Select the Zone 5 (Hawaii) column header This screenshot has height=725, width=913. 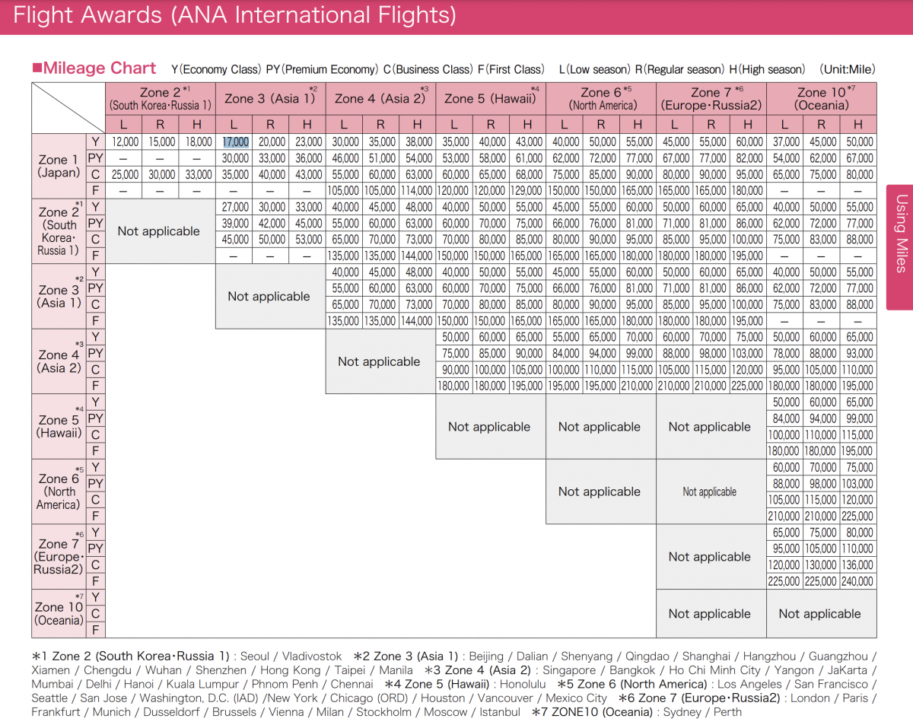[491, 99]
